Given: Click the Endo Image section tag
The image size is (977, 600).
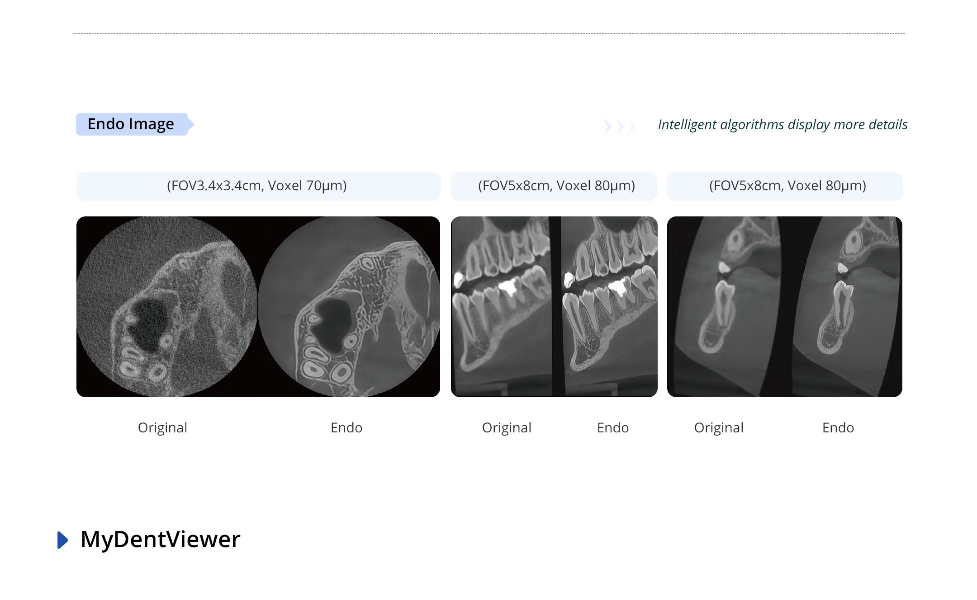Looking at the screenshot, I should 131,124.
